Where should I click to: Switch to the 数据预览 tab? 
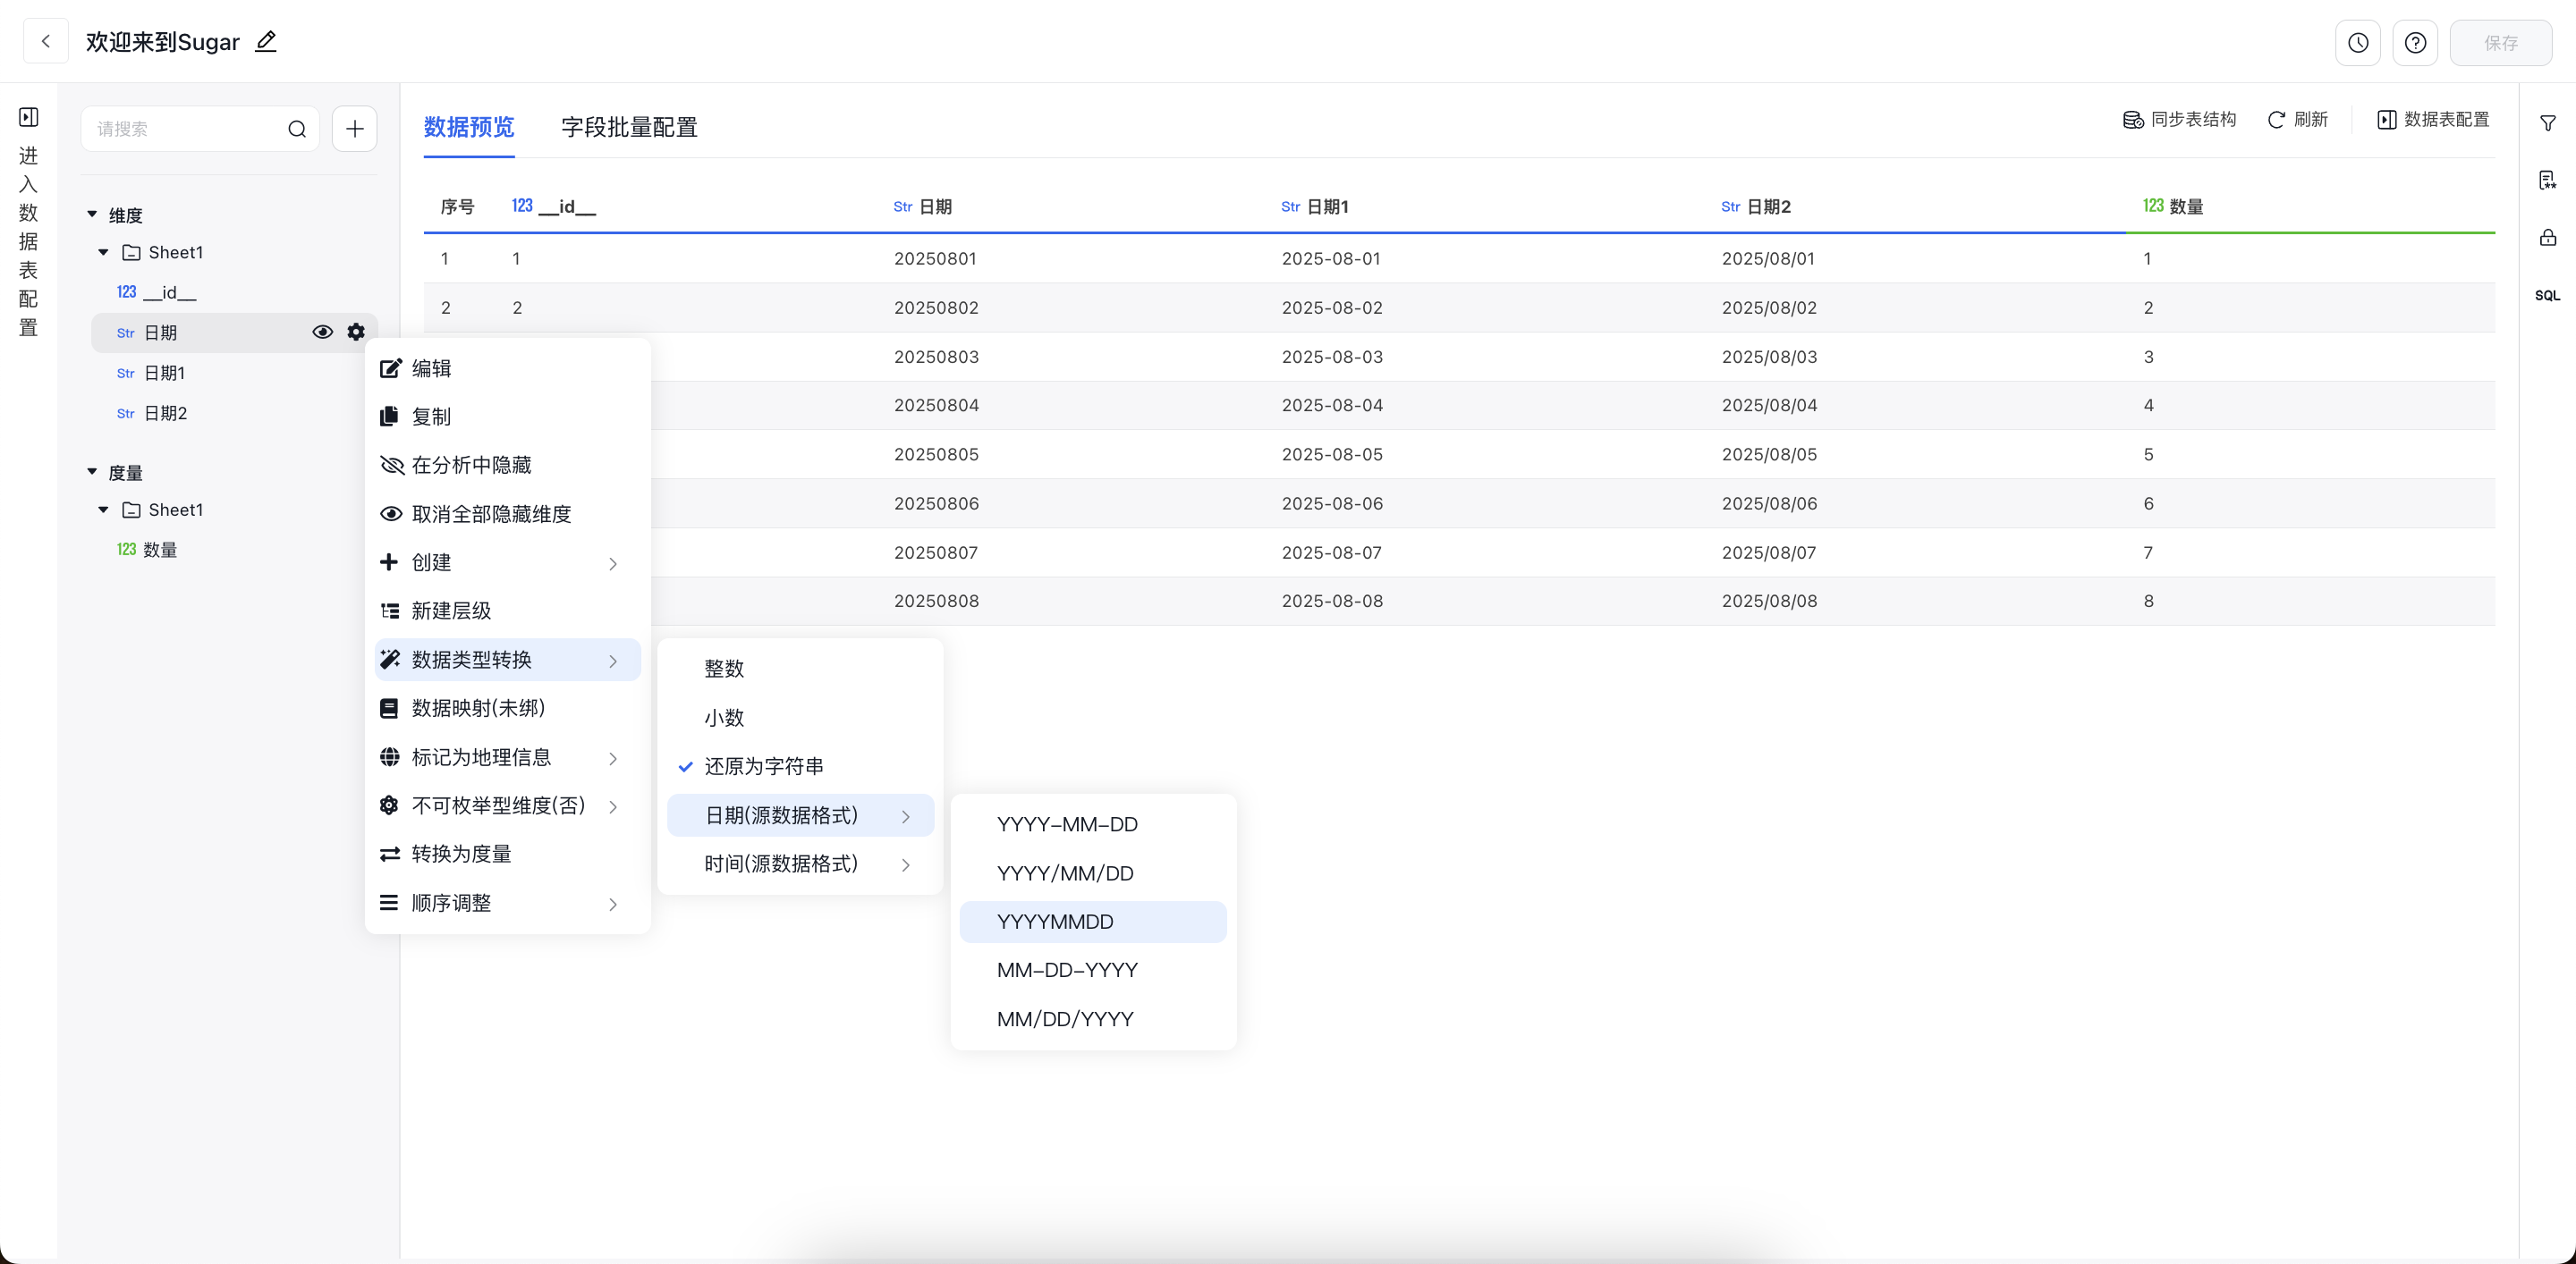(x=469, y=127)
